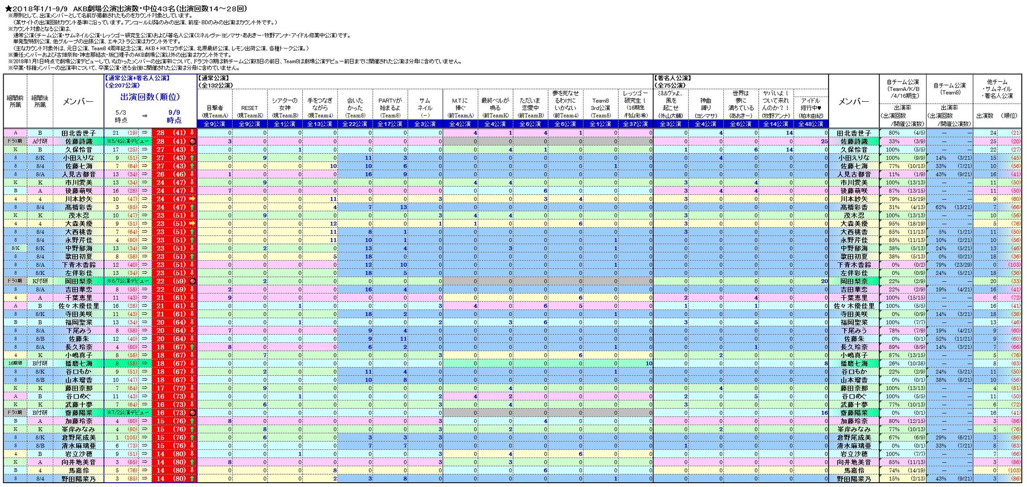1027x487 pixels.
Task: Click the ※7/2公演デビュー note cell
Action: tap(128, 413)
